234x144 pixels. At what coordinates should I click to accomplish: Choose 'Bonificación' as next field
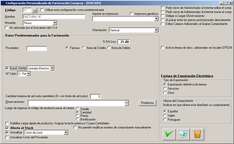coord(77,119)
